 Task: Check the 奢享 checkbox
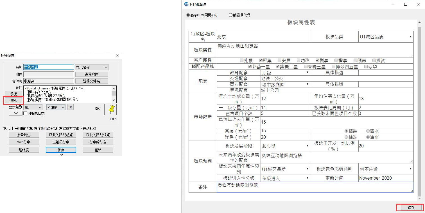(336, 60)
